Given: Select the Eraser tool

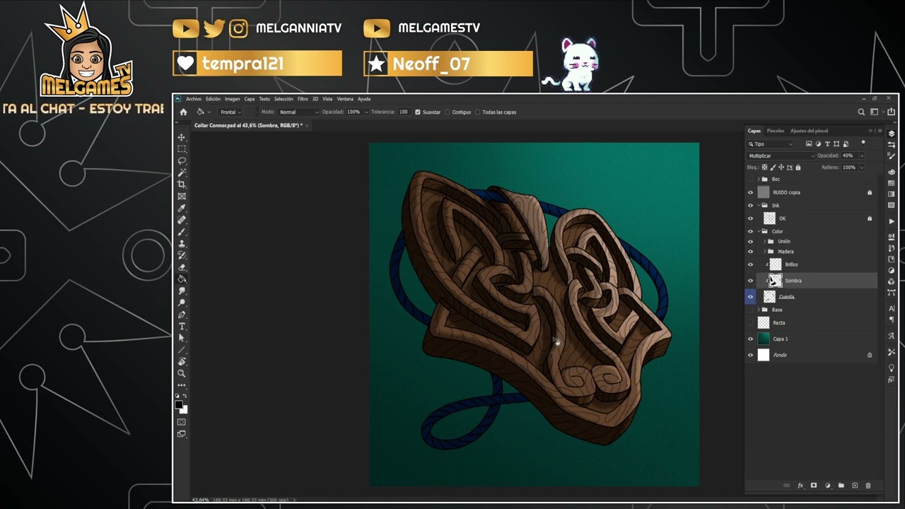Looking at the screenshot, I should tap(182, 267).
